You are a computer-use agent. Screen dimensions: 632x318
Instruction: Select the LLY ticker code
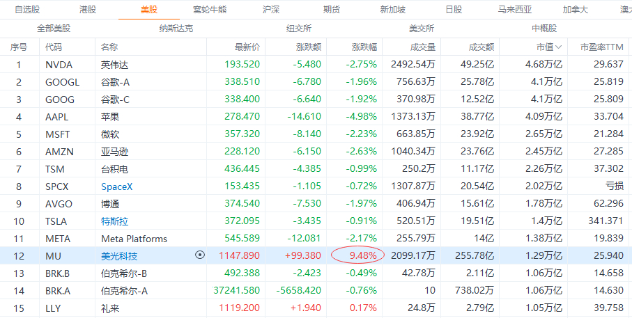point(53,308)
